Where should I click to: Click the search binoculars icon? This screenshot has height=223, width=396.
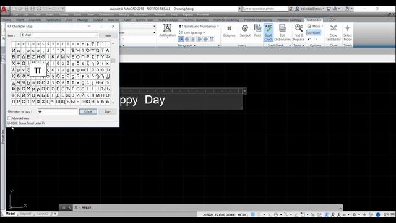pyautogui.click(x=291, y=9)
